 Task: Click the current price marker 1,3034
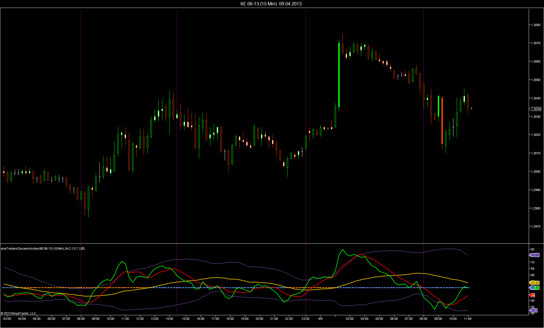click(535, 109)
